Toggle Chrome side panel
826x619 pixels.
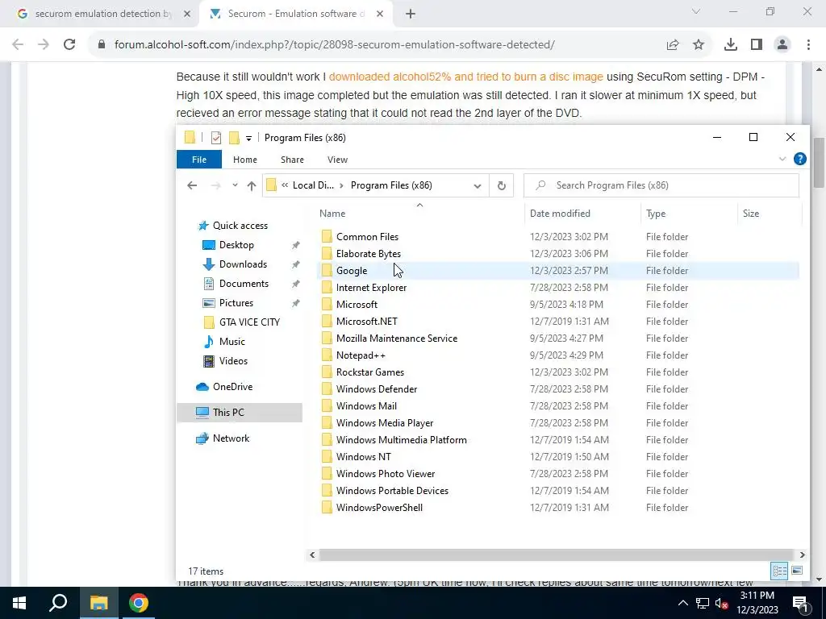coord(757,45)
